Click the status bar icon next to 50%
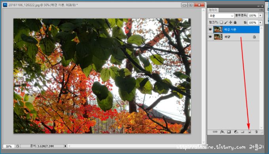The width and height of the screenshot is (269, 154). [x=18, y=146]
